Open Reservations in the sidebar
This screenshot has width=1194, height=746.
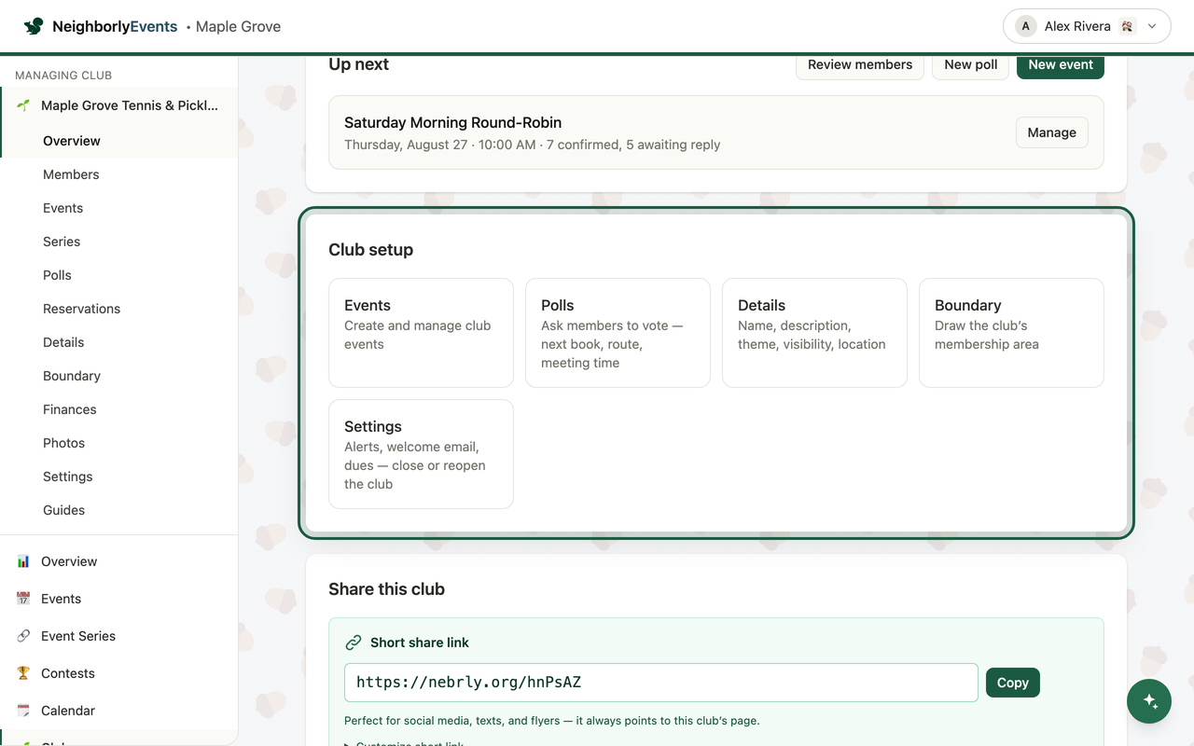click(119, 309)
